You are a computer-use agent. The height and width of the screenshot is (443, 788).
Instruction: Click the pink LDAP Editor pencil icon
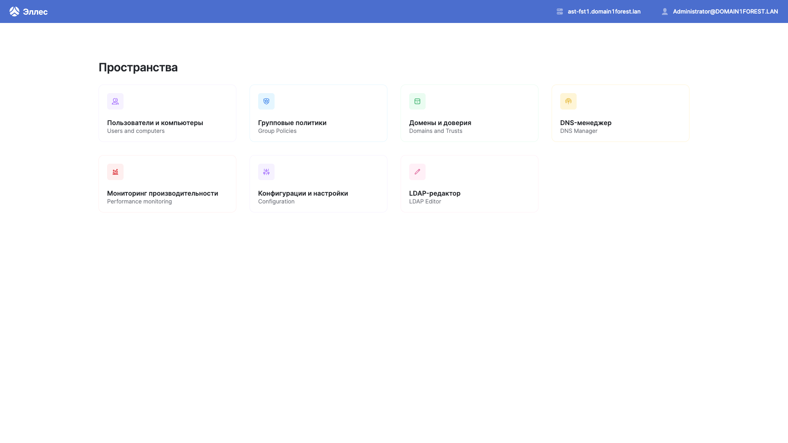(x=417, y=172)
